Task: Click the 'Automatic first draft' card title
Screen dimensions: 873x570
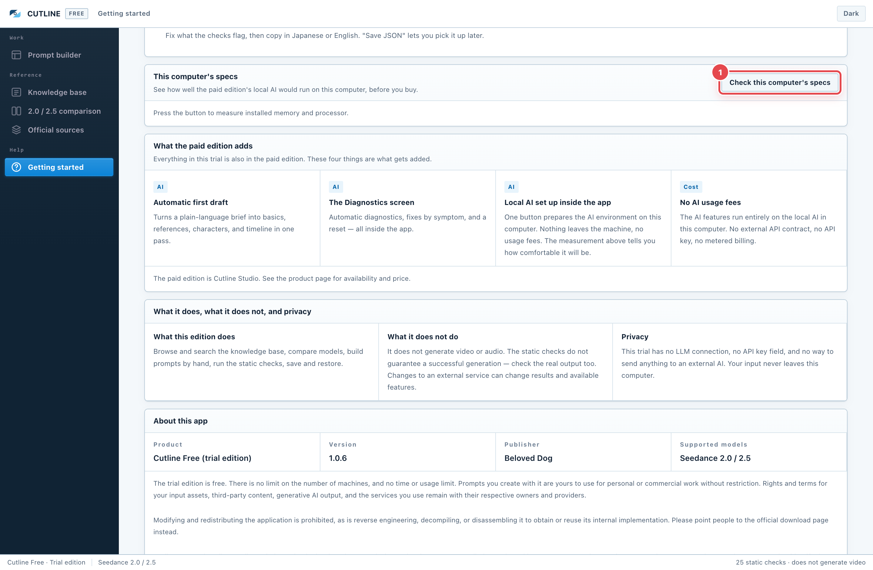Action: [190, 203]
